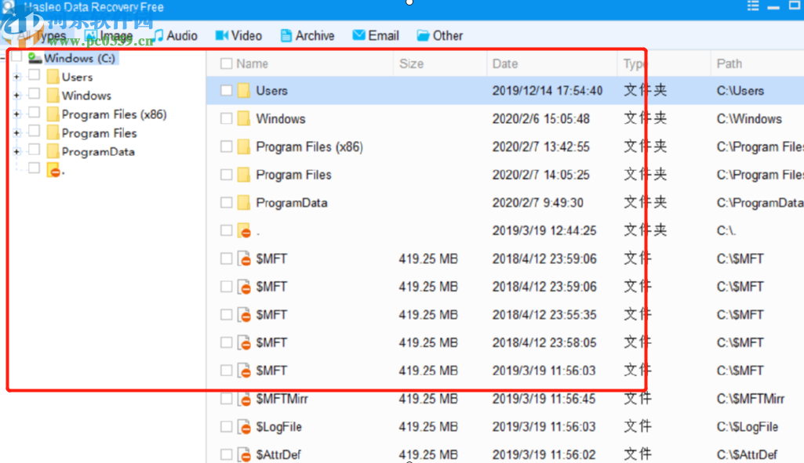Click the Windows (C:) drive icon in tree
The image size is (804, 463).
[35, 58]
